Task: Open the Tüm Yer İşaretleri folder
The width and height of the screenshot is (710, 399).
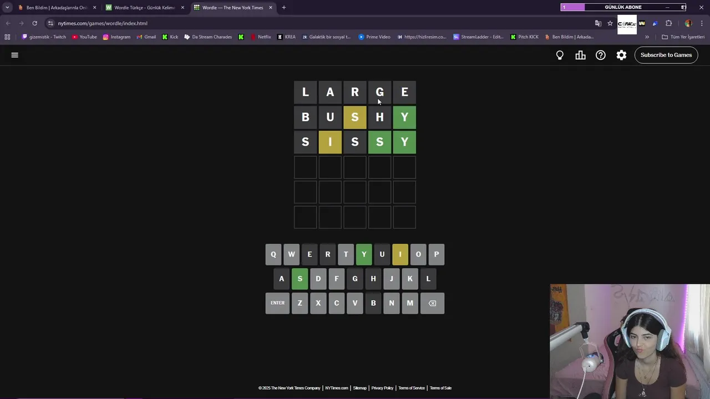Action: click(x=683, y=37)
